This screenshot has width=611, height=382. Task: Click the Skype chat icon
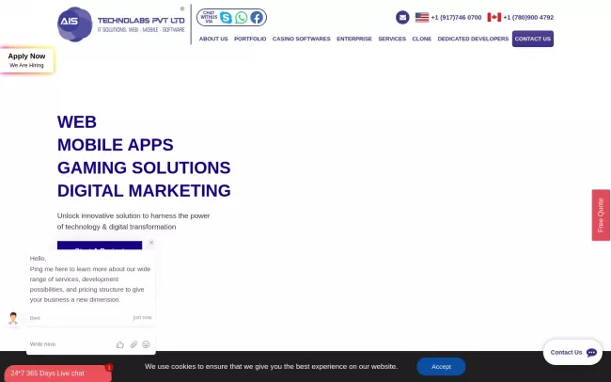226,17
